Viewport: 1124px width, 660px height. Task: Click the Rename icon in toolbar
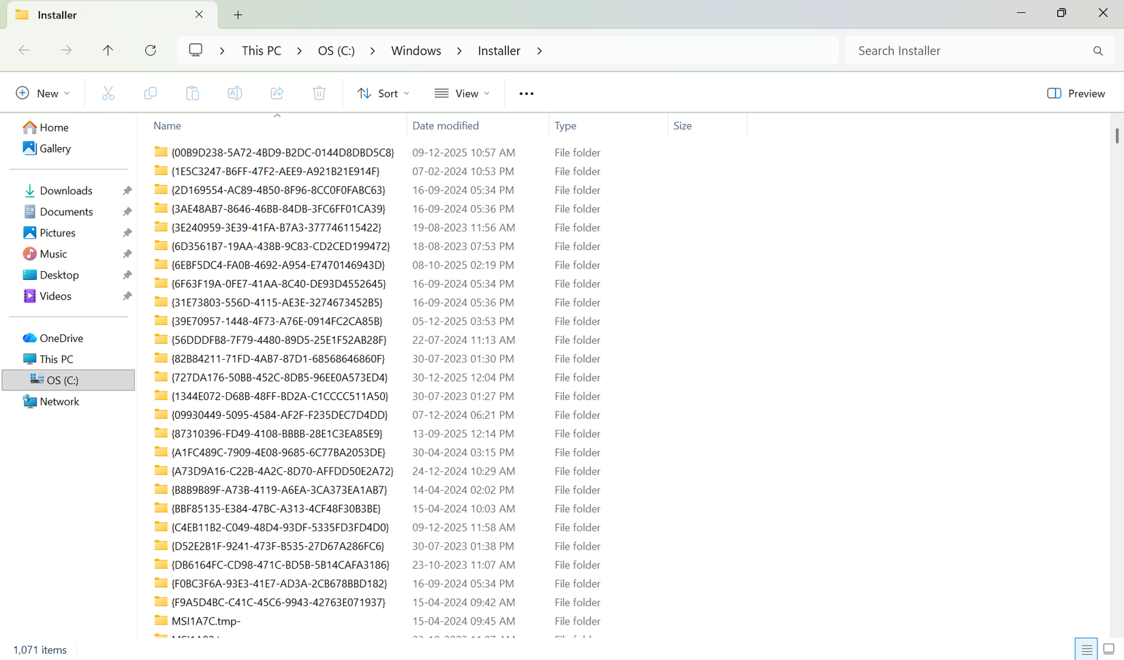coord(235,93)
